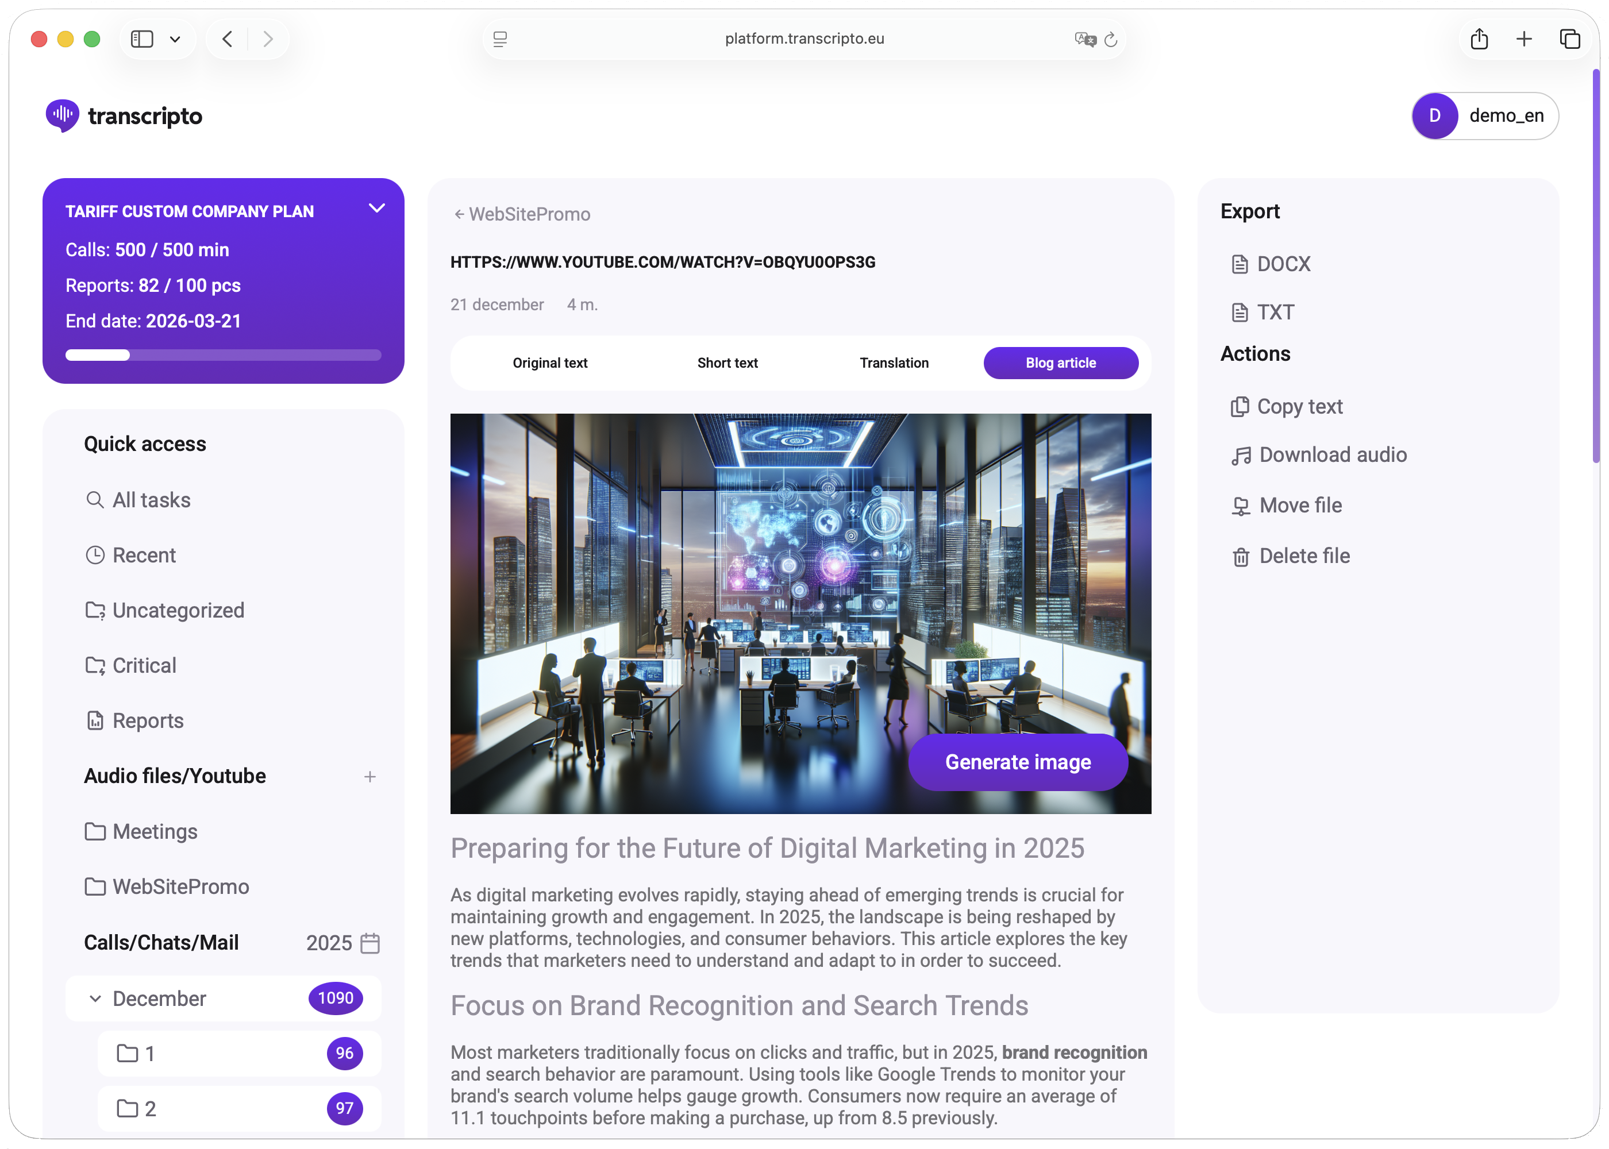1609x1149 pixels.
Task: Click the tariff usage progress bar
Action: point(223,355)
